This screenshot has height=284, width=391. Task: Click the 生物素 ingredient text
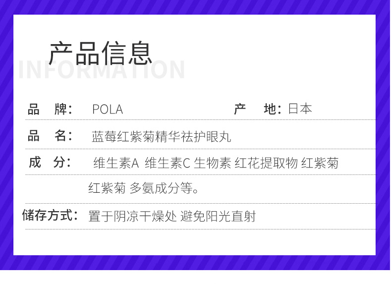[213, 163]
